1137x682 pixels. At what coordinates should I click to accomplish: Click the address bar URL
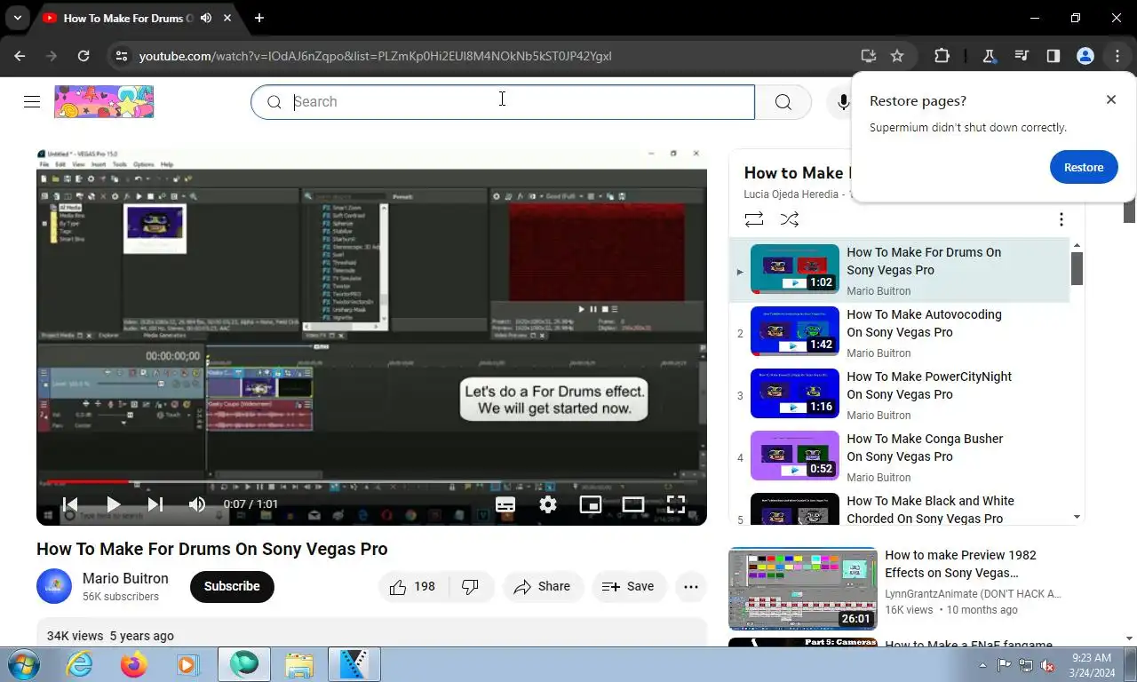coord(375,56)
